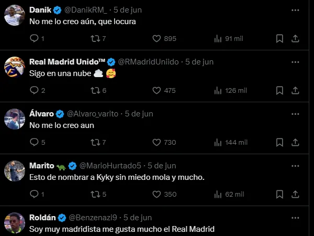Share Danik's tweet
Viewport: 314px width, 236px height.
point(295,38)
